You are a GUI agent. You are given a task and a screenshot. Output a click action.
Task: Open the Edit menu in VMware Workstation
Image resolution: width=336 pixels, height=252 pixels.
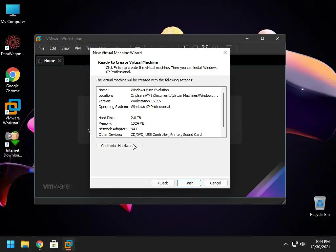coord(53,48)
